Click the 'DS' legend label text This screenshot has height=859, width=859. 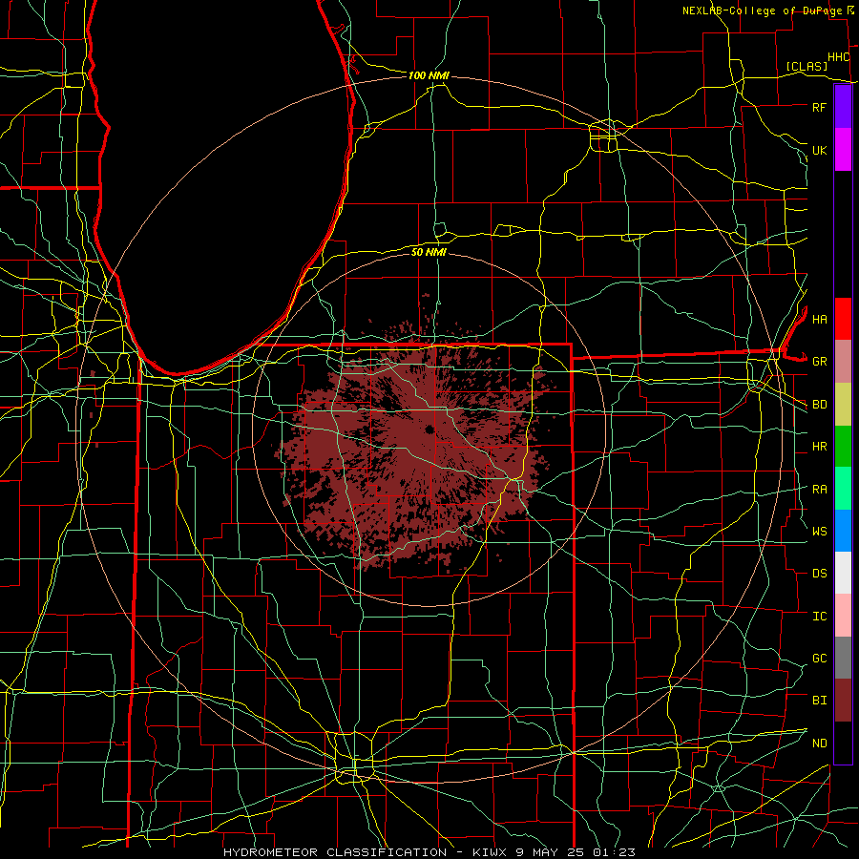tap(819, 574)
